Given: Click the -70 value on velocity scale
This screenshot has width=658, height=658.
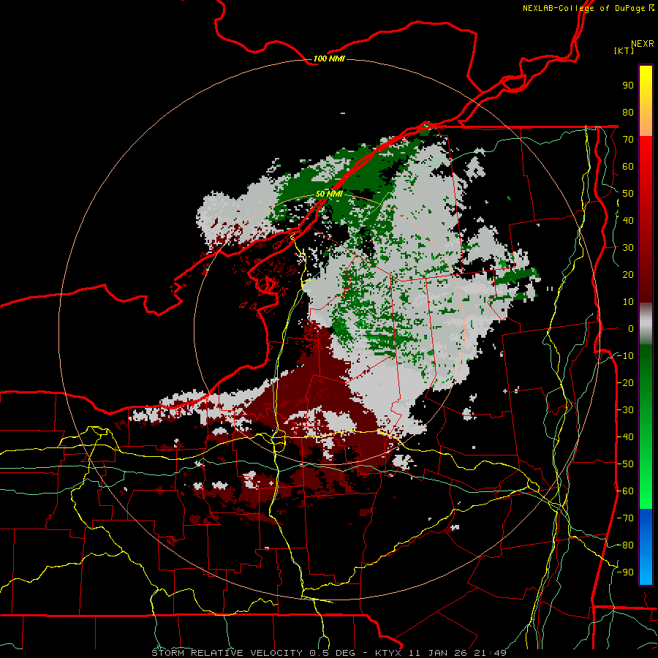Looking at the screenshot, I should point(625,518).
